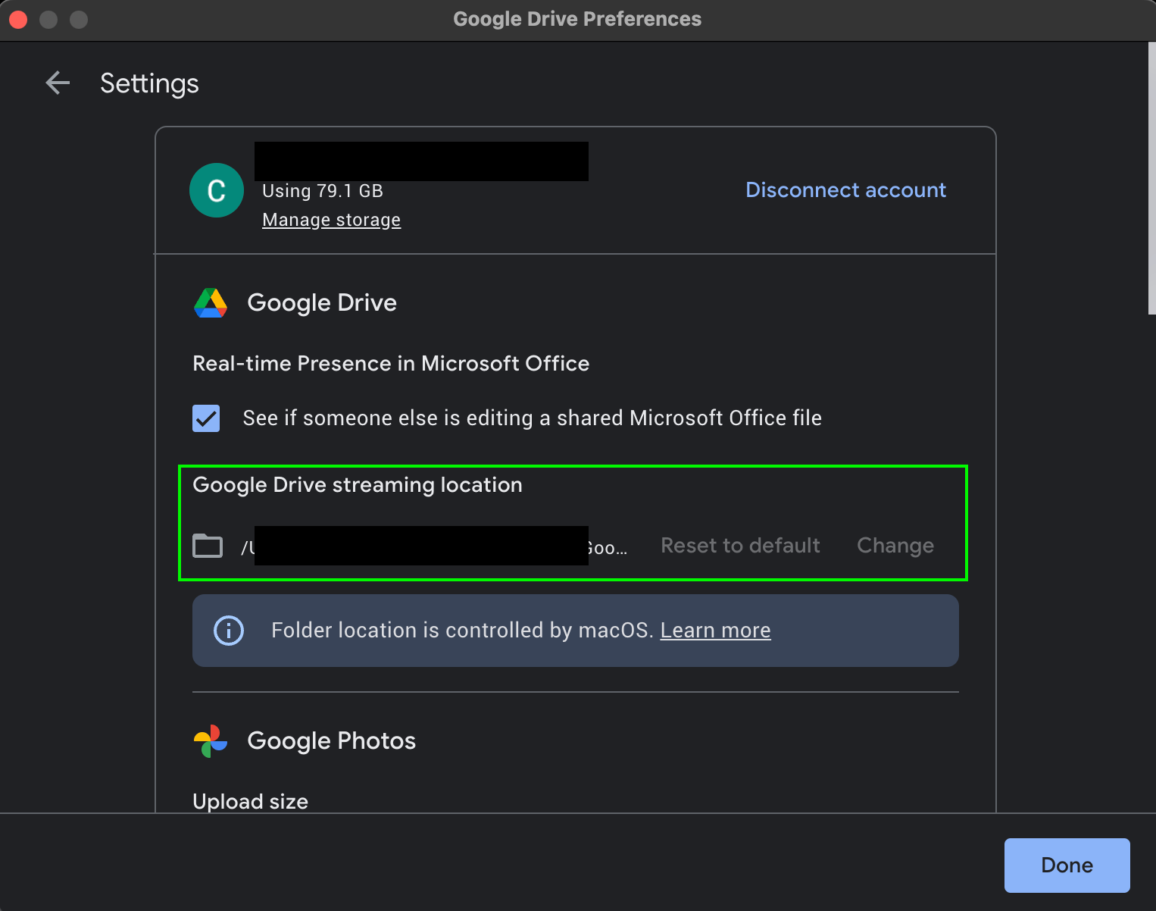This screenshot has height=911, width=1156.
Task: Click Disconnect account
Action: 845,189
